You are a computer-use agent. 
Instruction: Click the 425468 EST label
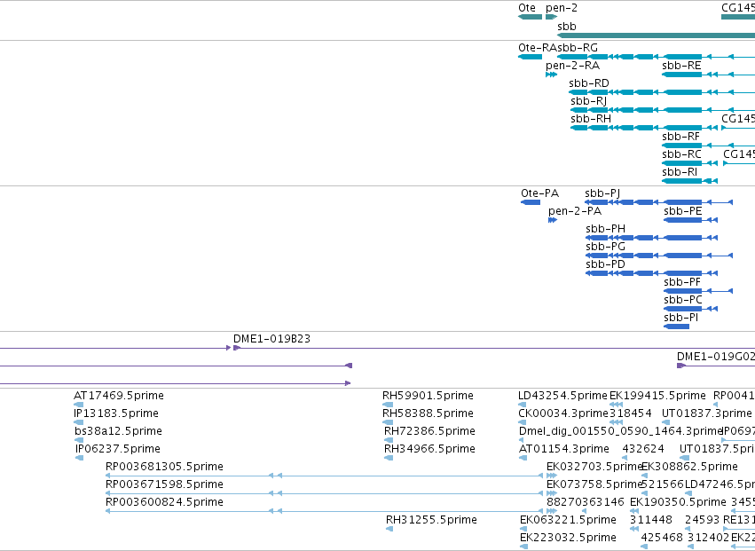pos(662,538)
